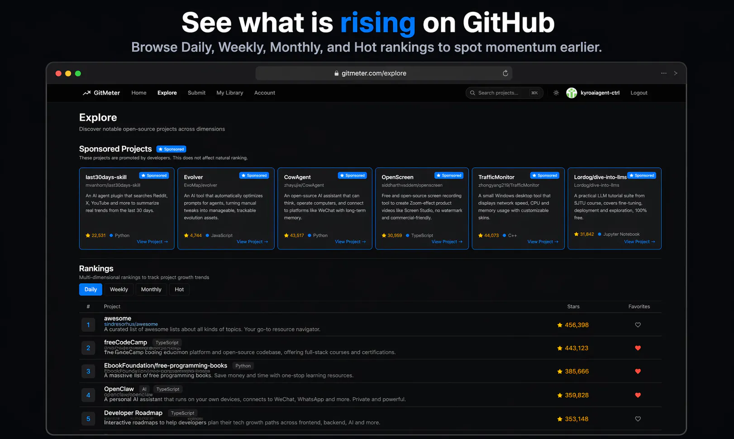
Task: Favorite the awesome project with its heart
Action: click(638, 325)
